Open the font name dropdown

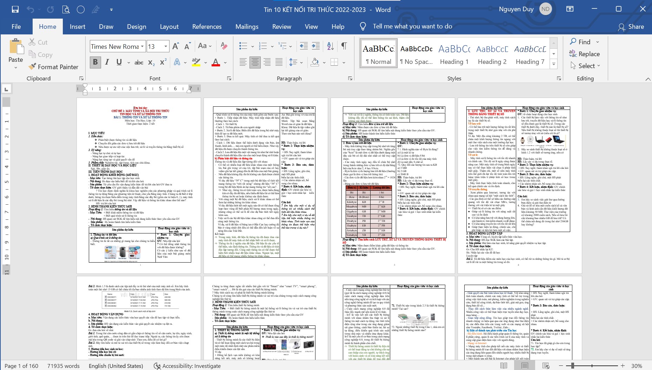point(142,46)
